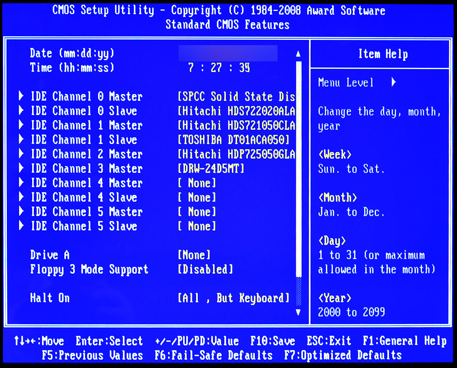Viewport: 457px width, 368px height.
Task: Expand the IDE Channel 3 Master arrow
Action: coord(21,168)
